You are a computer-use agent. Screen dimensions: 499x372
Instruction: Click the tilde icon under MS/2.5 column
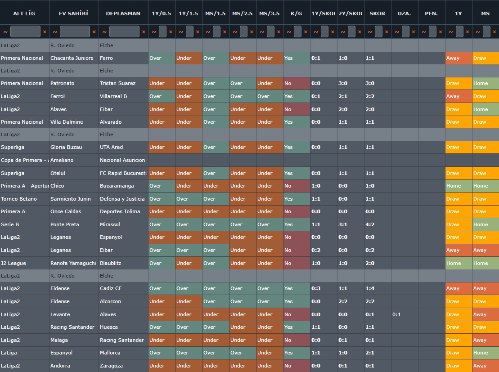pyautogui.click(x=235, y=32)
